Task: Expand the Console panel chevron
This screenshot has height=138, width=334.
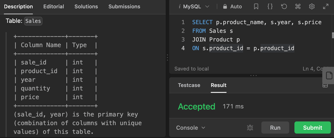Action: [203, 128]
